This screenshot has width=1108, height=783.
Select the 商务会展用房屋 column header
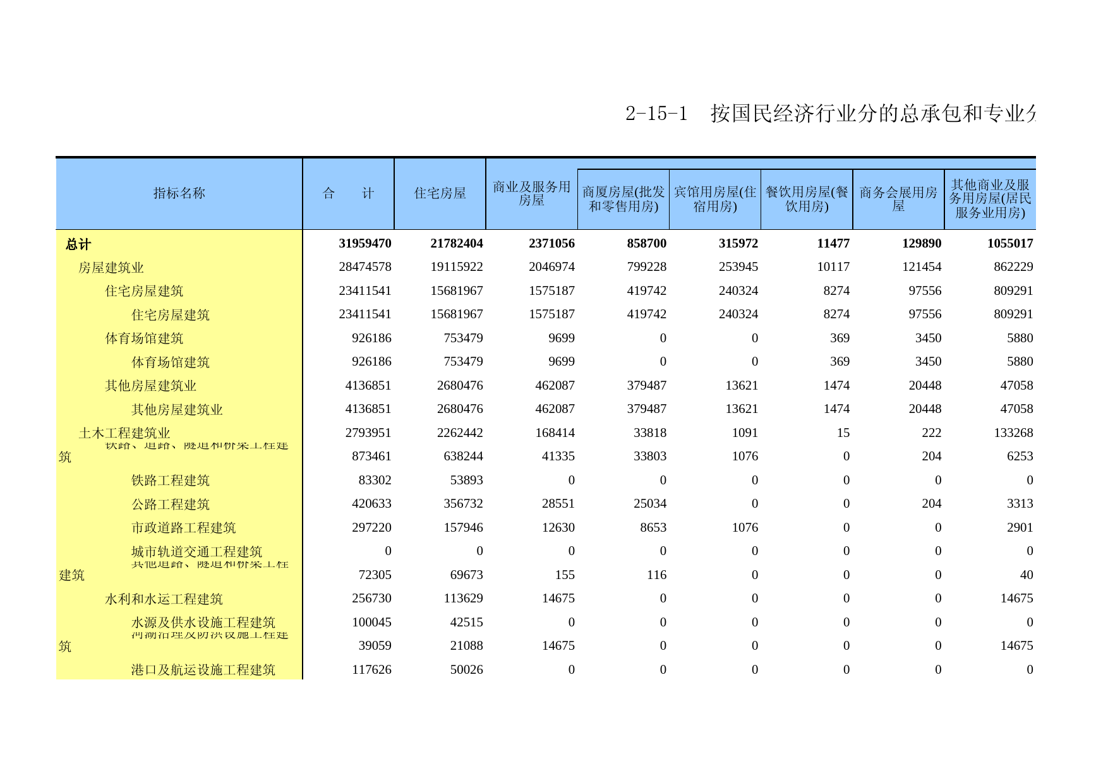point(898,199)
